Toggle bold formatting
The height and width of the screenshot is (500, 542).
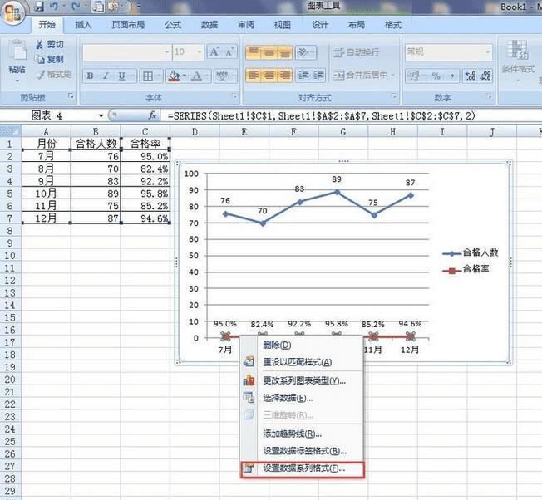(91, 76)
